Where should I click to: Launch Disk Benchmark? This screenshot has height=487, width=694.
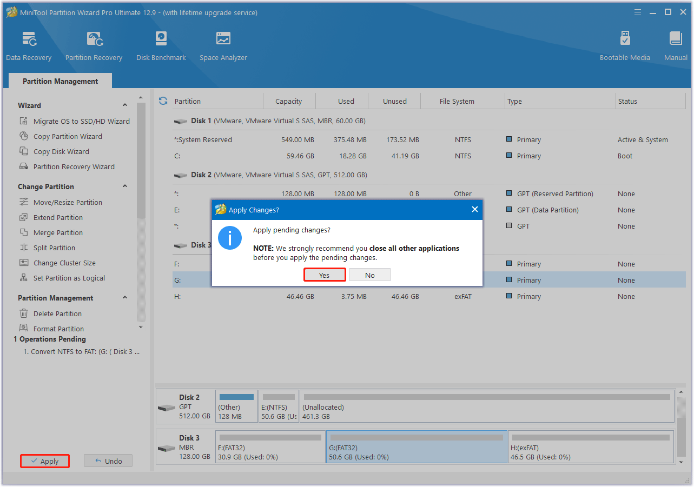(x=161, y=46)
